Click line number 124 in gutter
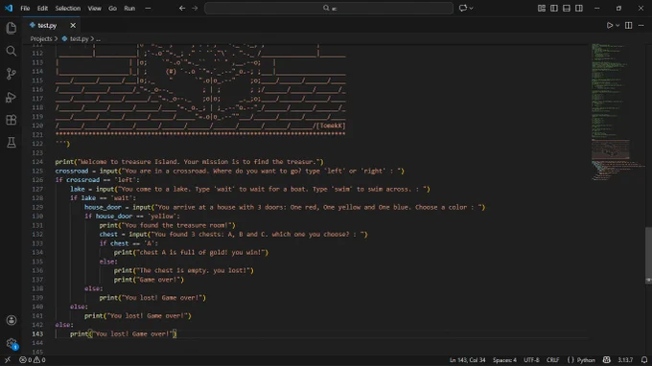Screen dimensions: 652x366 [x=37, y=162]
